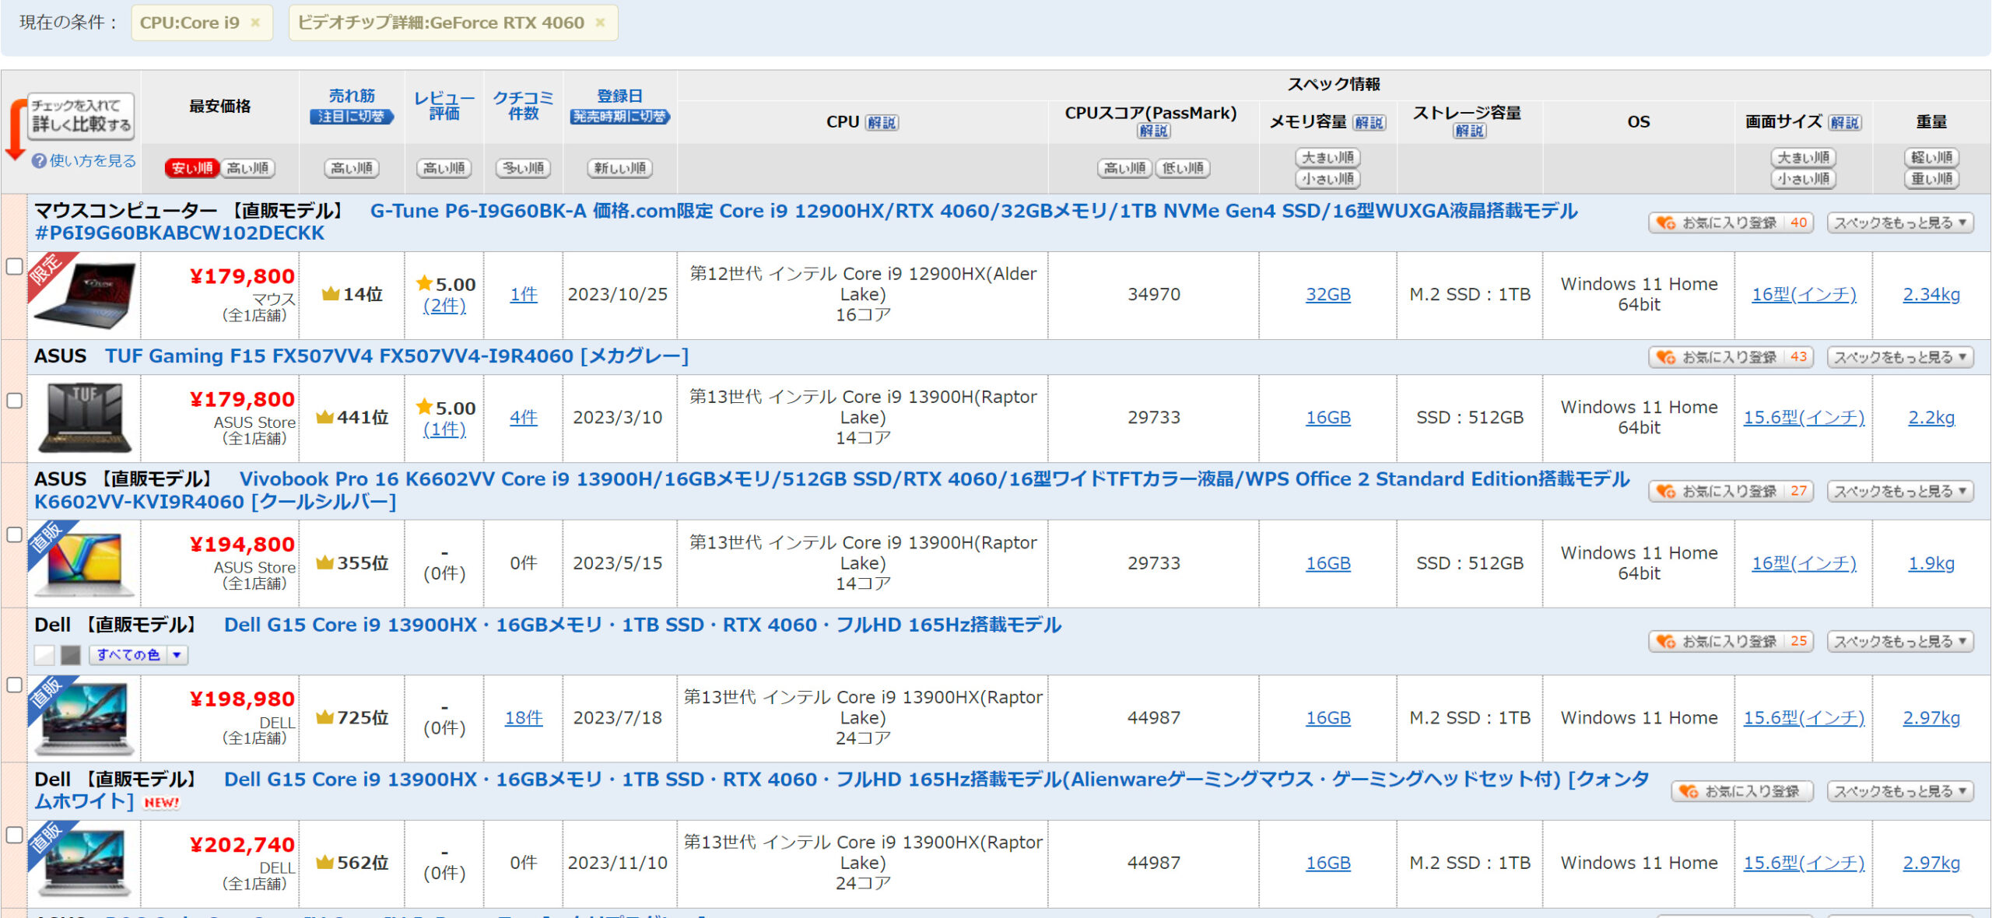Expand スペックをもっと見る for G-Tune P6

coord(1899,222)
